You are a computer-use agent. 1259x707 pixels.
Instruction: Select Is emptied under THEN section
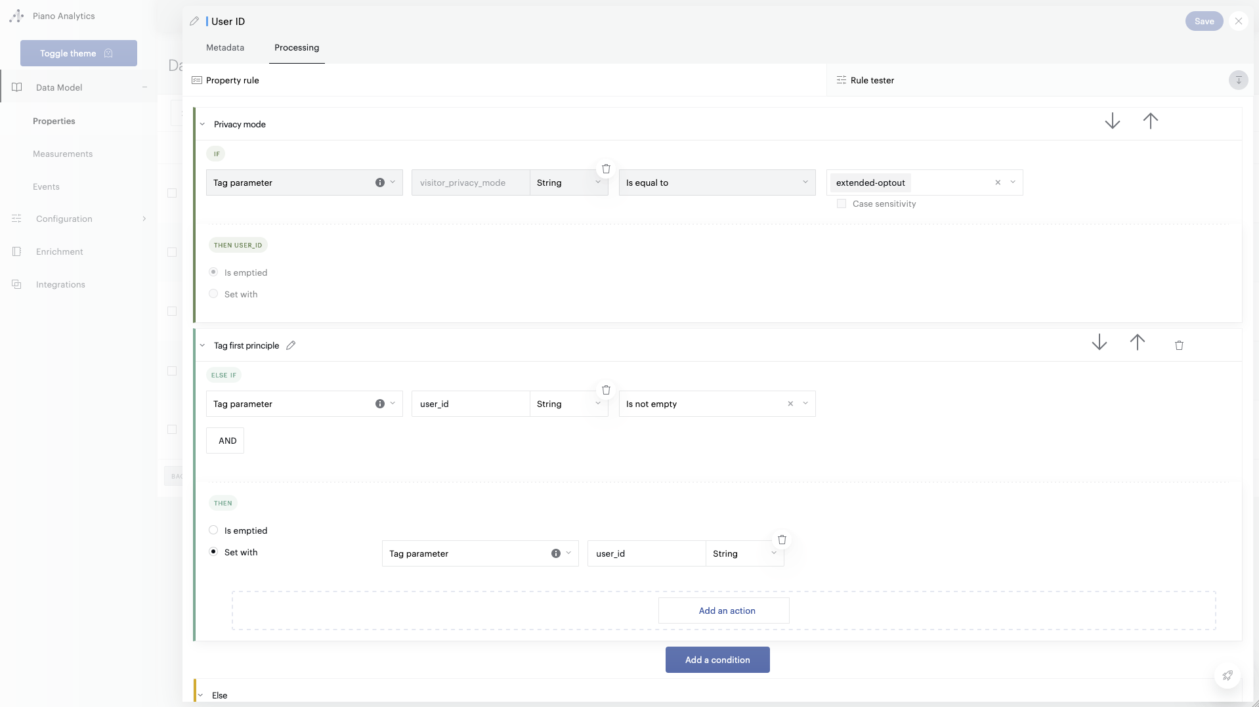[x=213, y=530]
